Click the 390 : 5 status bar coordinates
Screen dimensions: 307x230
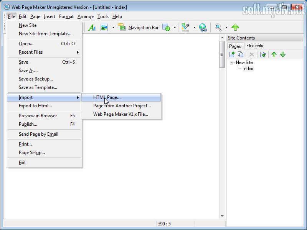tap(164, 224)
